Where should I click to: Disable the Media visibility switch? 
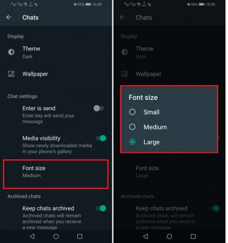pos(101,138)
